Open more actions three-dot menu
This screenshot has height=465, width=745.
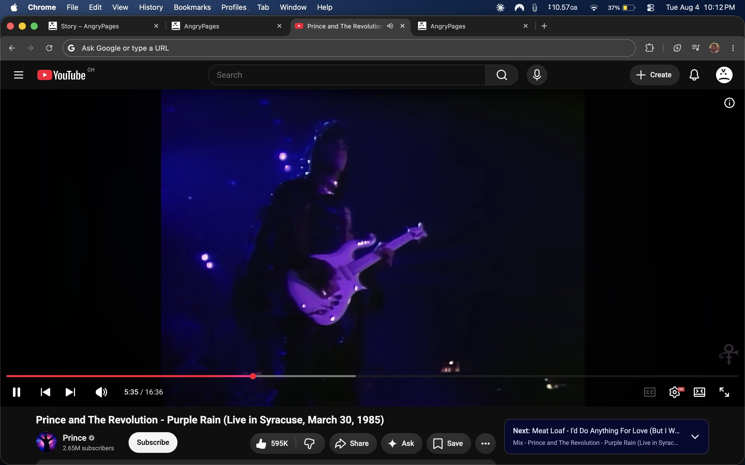click(485, 443)
